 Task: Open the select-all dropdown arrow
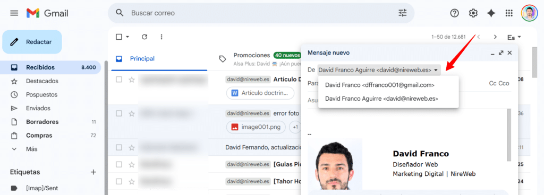(x=127, y=37)
